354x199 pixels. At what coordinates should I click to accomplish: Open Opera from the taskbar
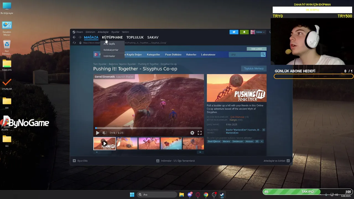pyautogui.click(x=198, y=195)
